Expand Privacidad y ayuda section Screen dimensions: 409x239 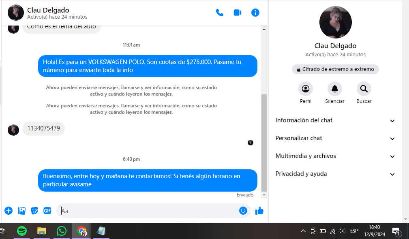pos(335,174)
